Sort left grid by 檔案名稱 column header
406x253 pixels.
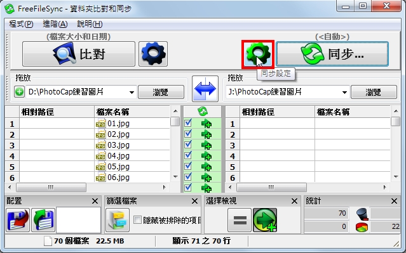coord(132,112)
